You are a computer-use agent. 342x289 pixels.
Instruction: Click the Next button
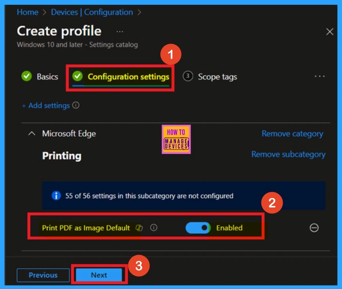click(x=99, y=275)
